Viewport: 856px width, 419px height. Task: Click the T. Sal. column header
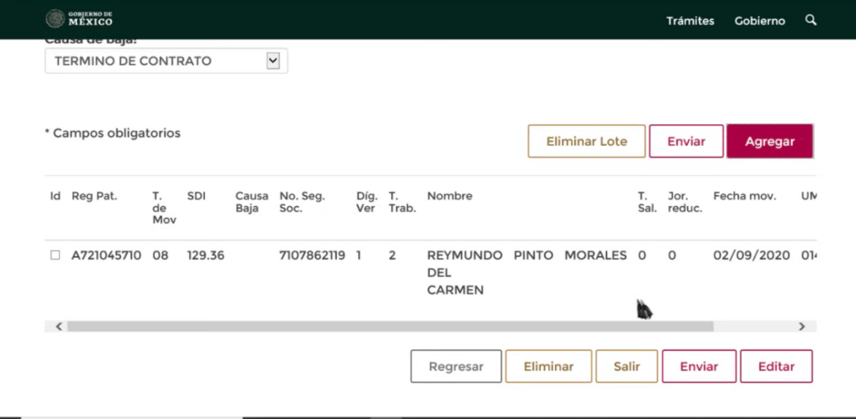(647, 202)
